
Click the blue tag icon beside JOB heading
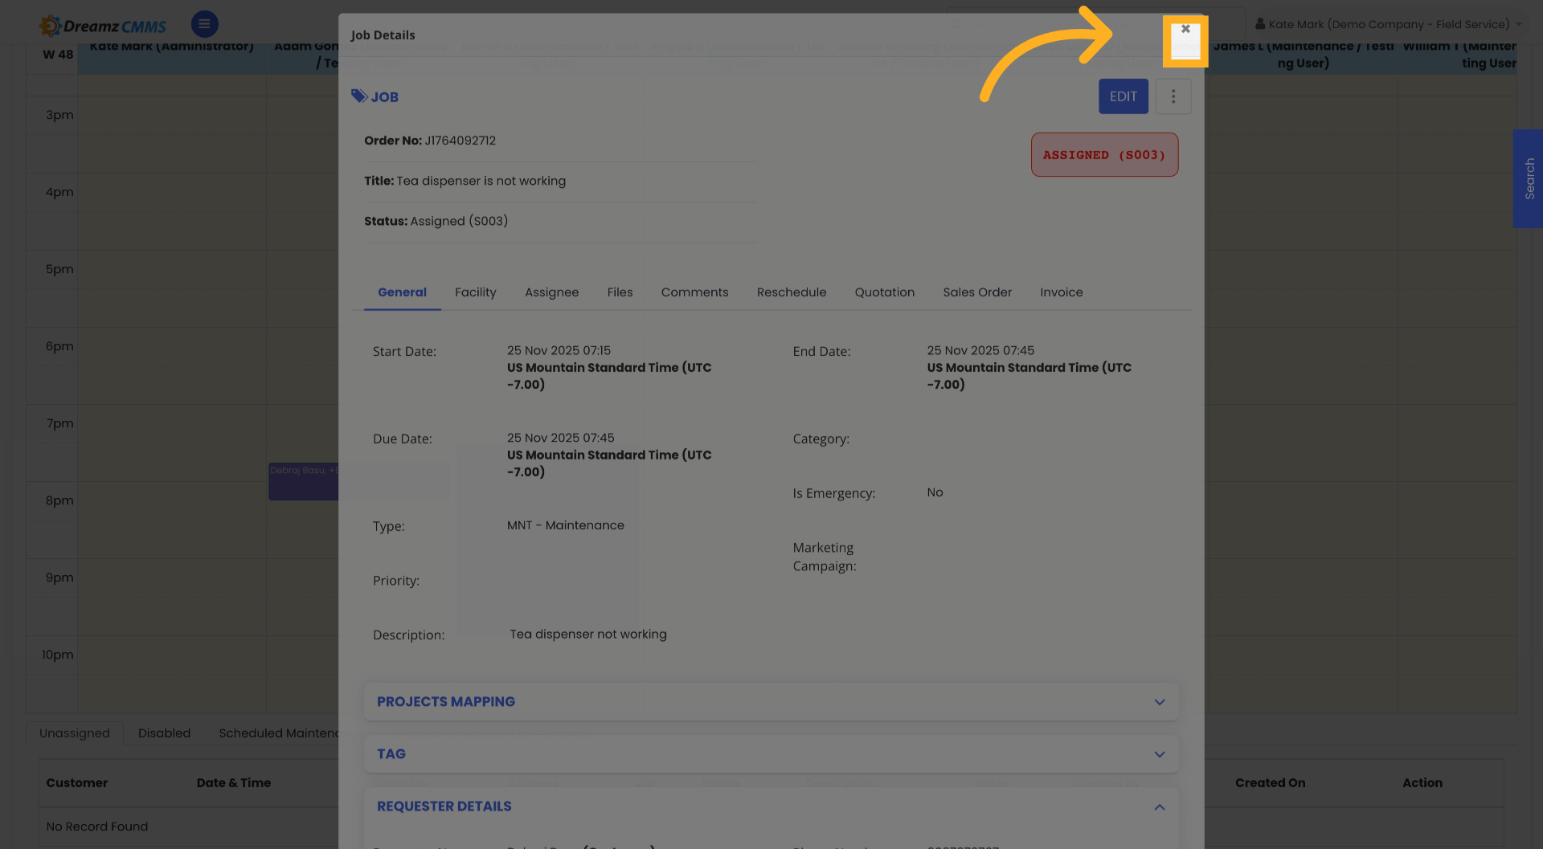(359, 96)
